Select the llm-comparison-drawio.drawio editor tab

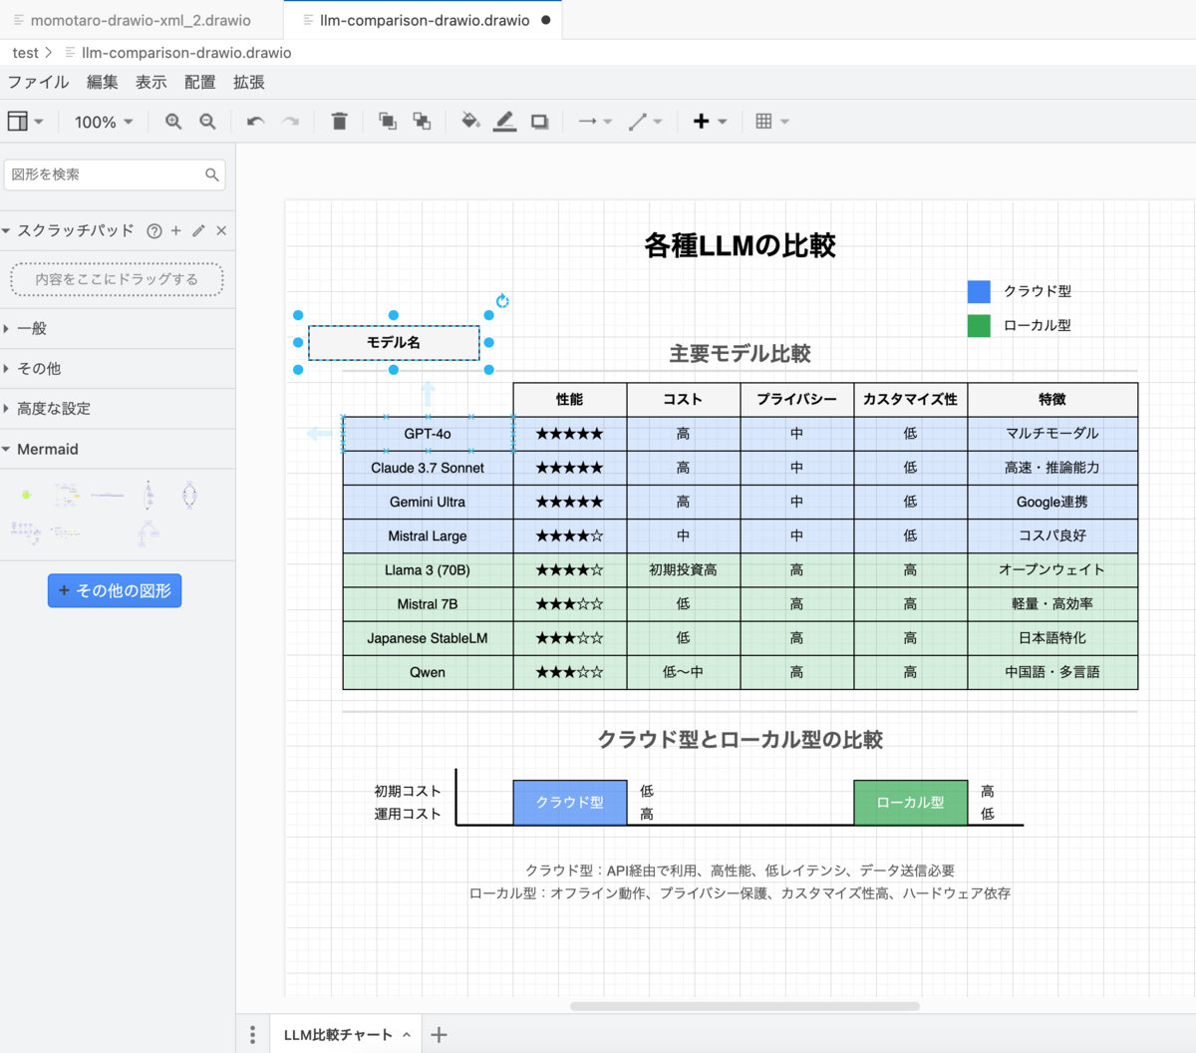(x=425, y=20)
